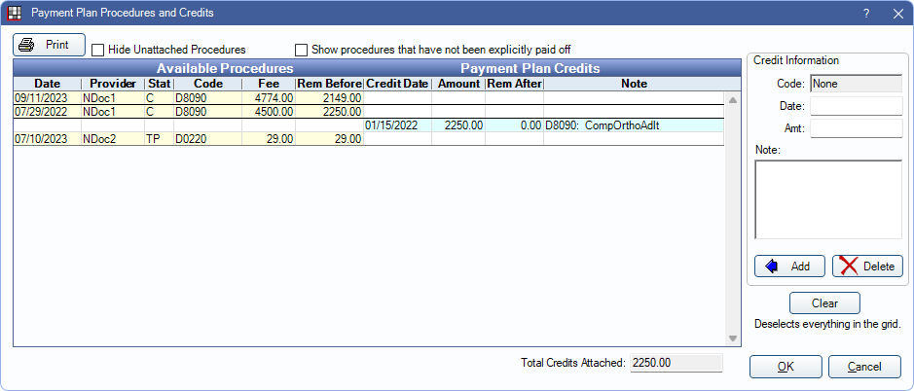Image resolution: width=914 pixels, height=391 pixels.
Task: Click the red X Delete icon
Action: coord(850,267)
